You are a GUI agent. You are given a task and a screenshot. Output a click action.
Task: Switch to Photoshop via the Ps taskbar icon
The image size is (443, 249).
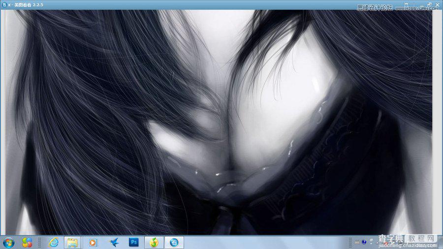coord(133,242)
